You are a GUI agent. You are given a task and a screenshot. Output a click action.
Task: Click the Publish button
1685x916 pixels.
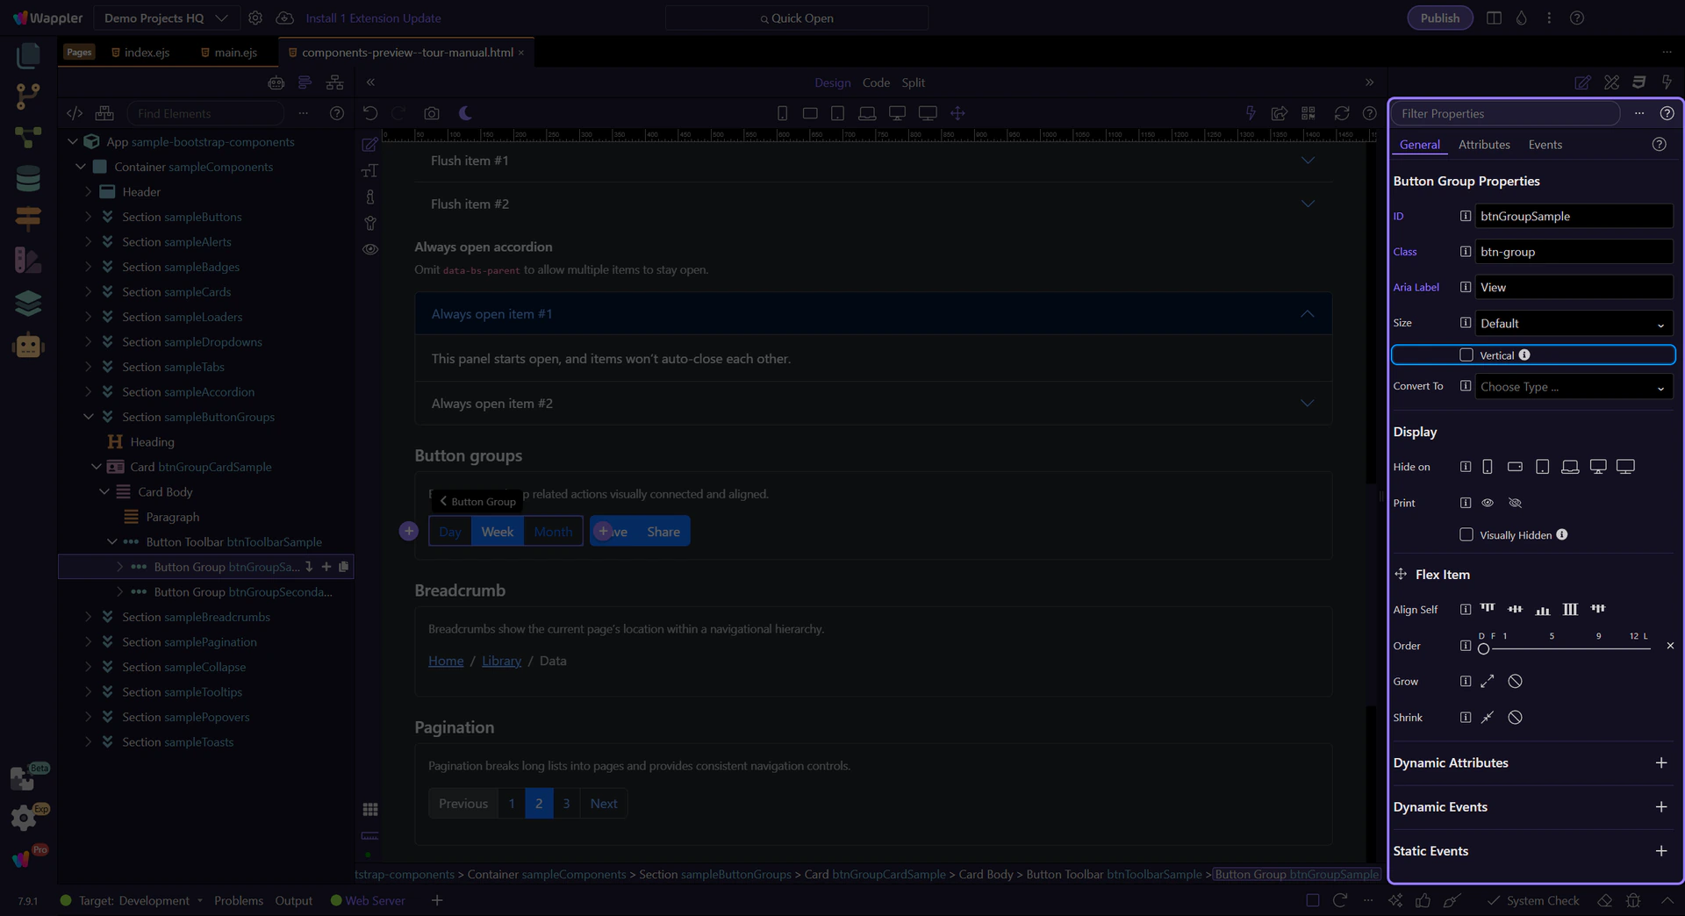pos(1439,18)
